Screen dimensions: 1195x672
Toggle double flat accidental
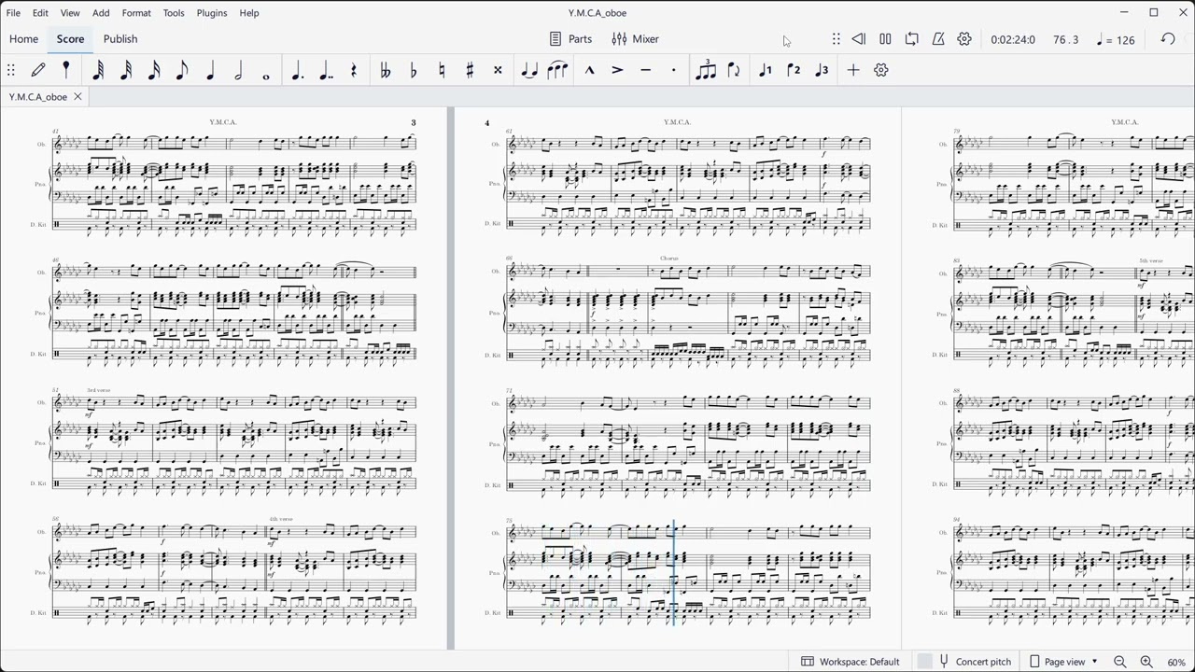pos(385,70)
